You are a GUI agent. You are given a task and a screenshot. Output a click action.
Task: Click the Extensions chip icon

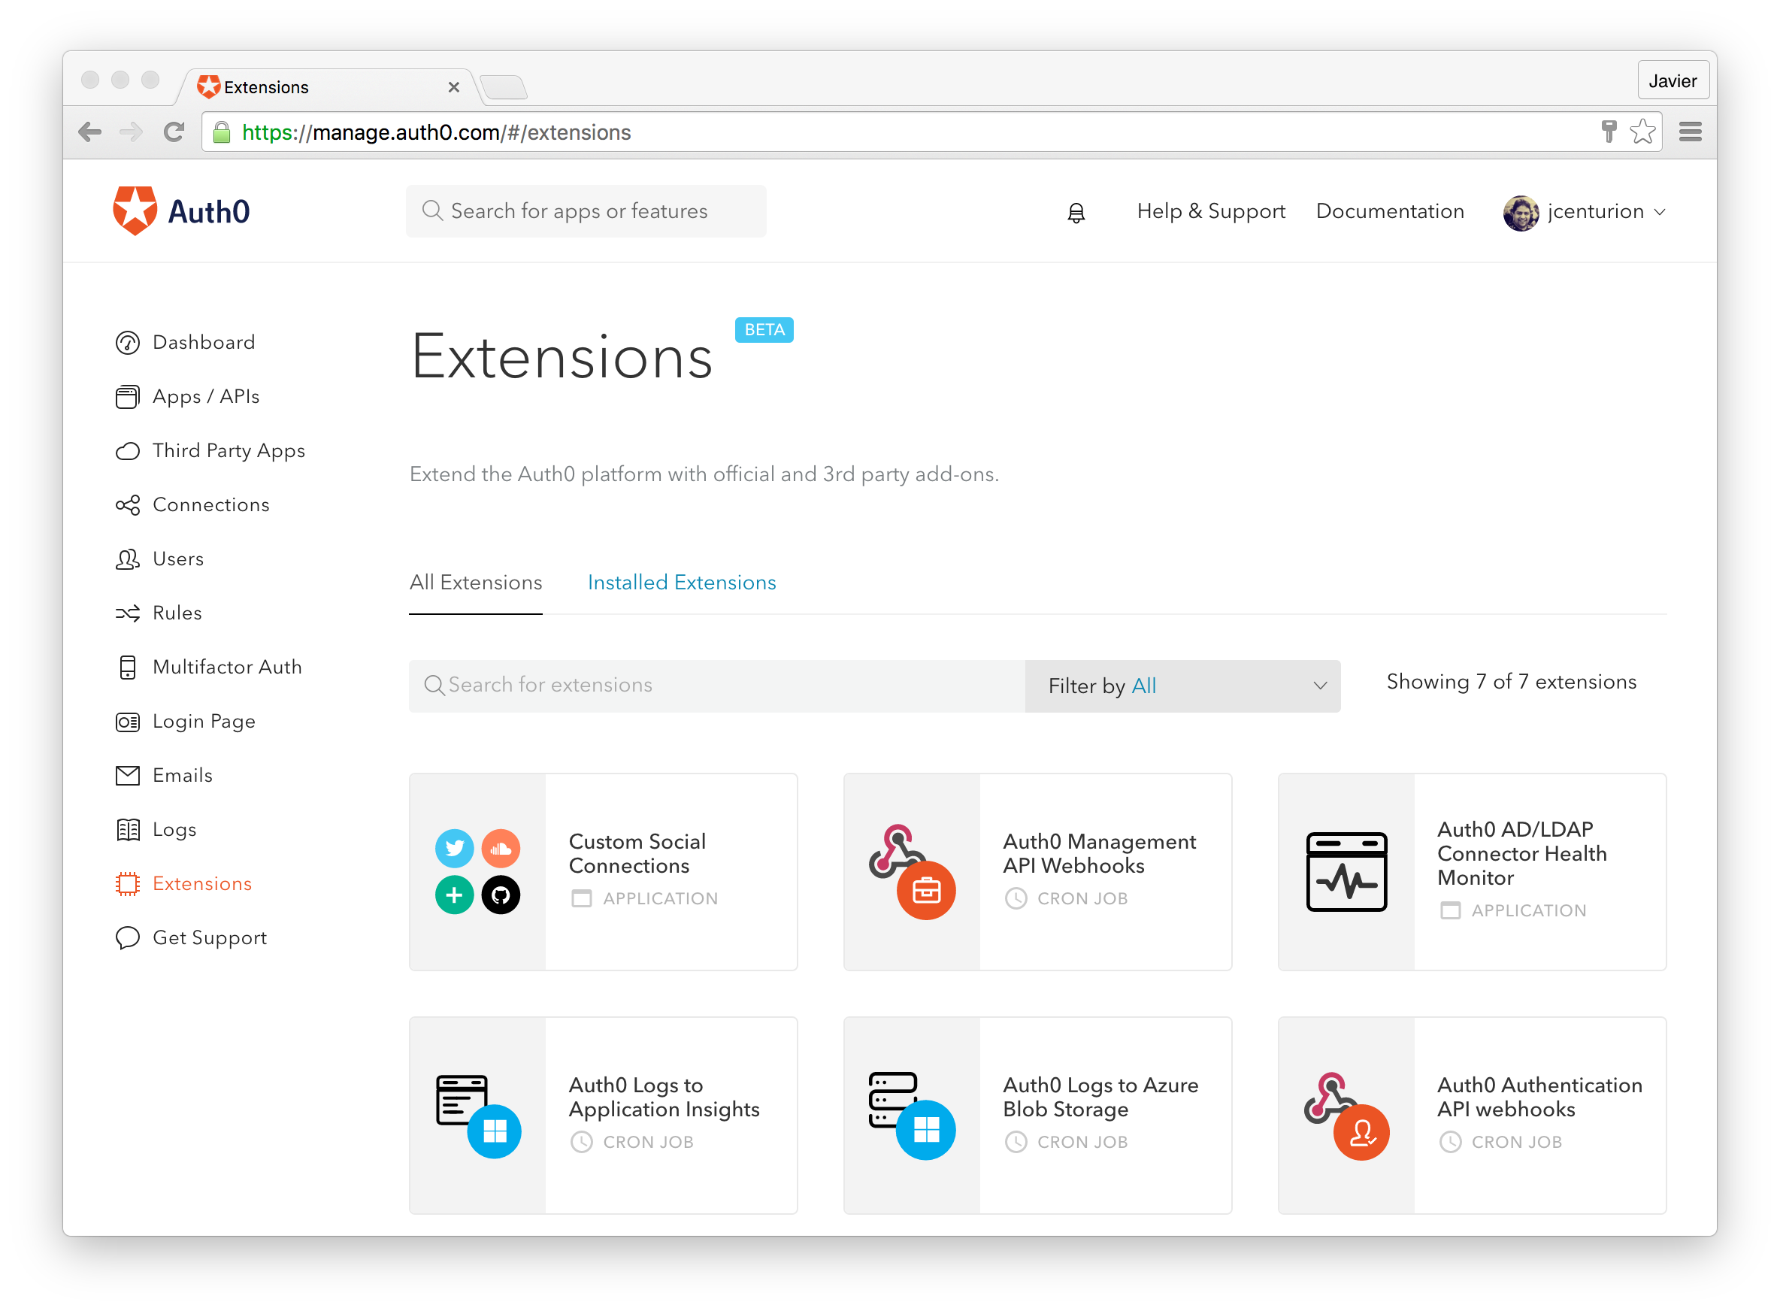pos(127,883)
